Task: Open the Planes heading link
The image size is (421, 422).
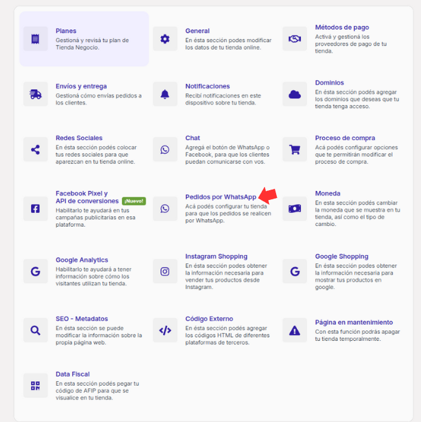Action: point(66,31)
